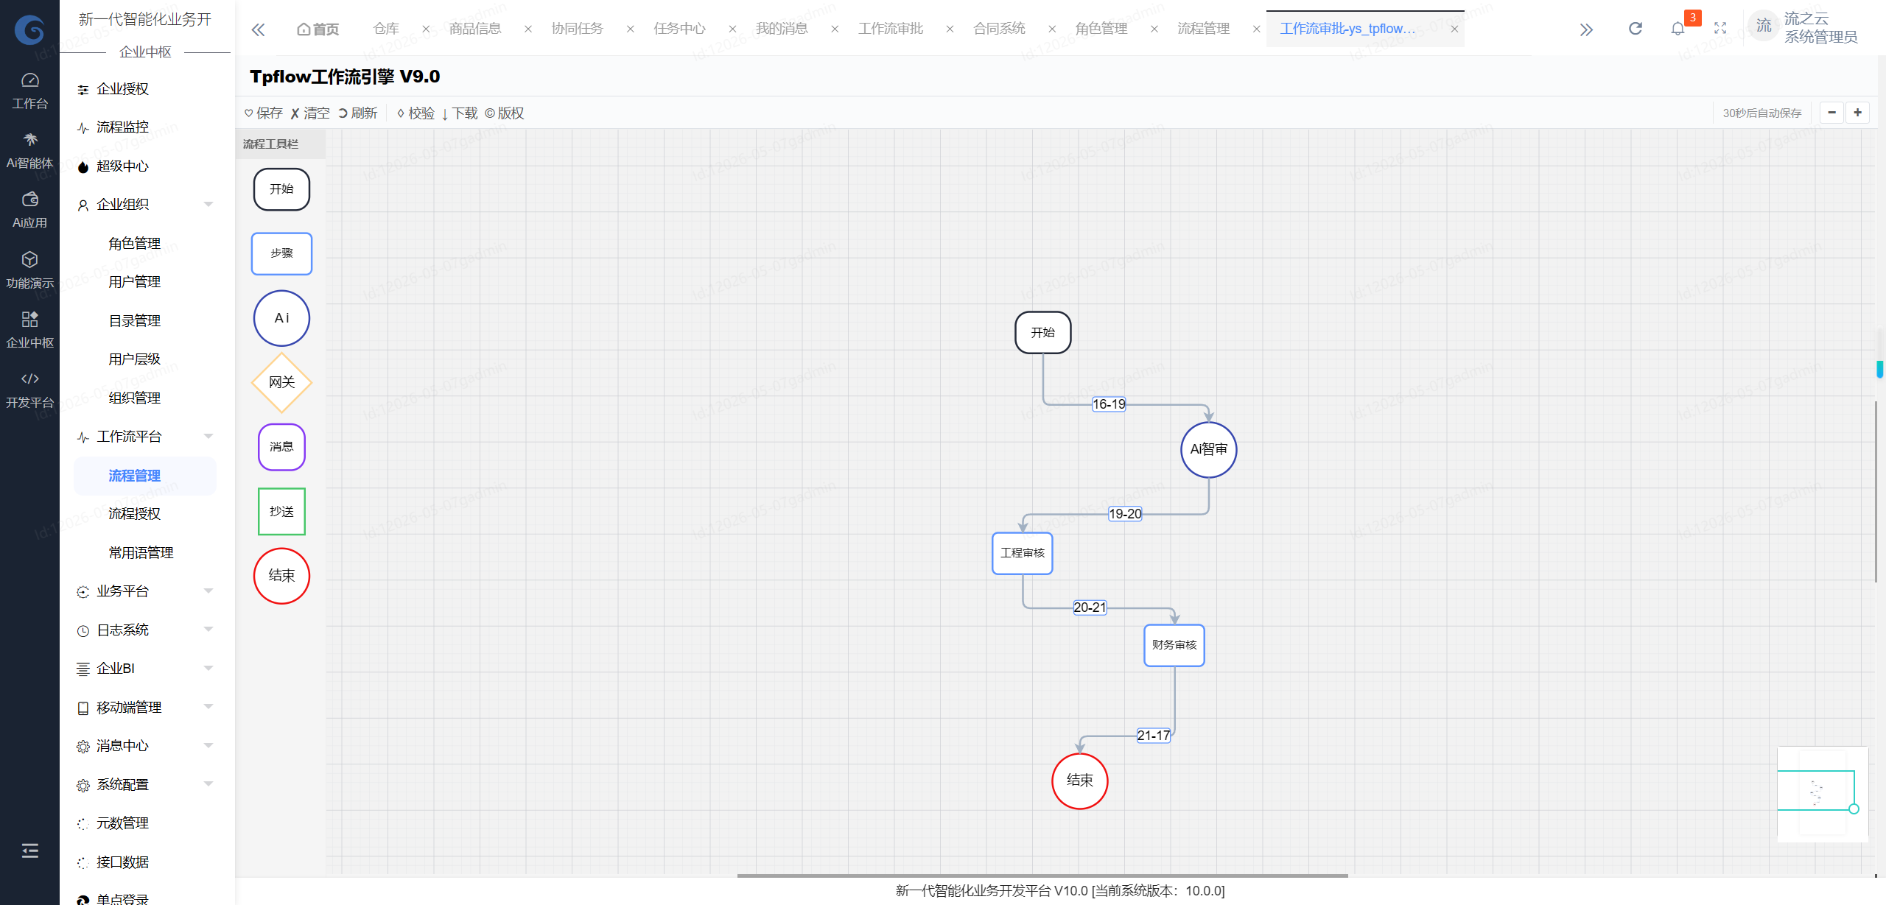Pick the 消息 purple message node tool
This screenshot has width=1886, height=905.
(281, 447)
